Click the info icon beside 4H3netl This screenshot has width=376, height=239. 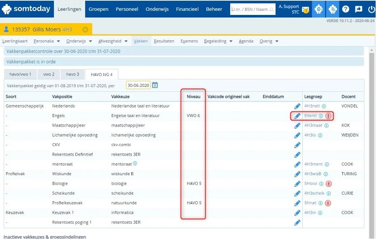324,106
